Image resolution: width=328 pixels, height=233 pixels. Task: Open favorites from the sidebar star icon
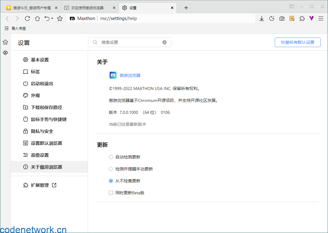(5, 42)
